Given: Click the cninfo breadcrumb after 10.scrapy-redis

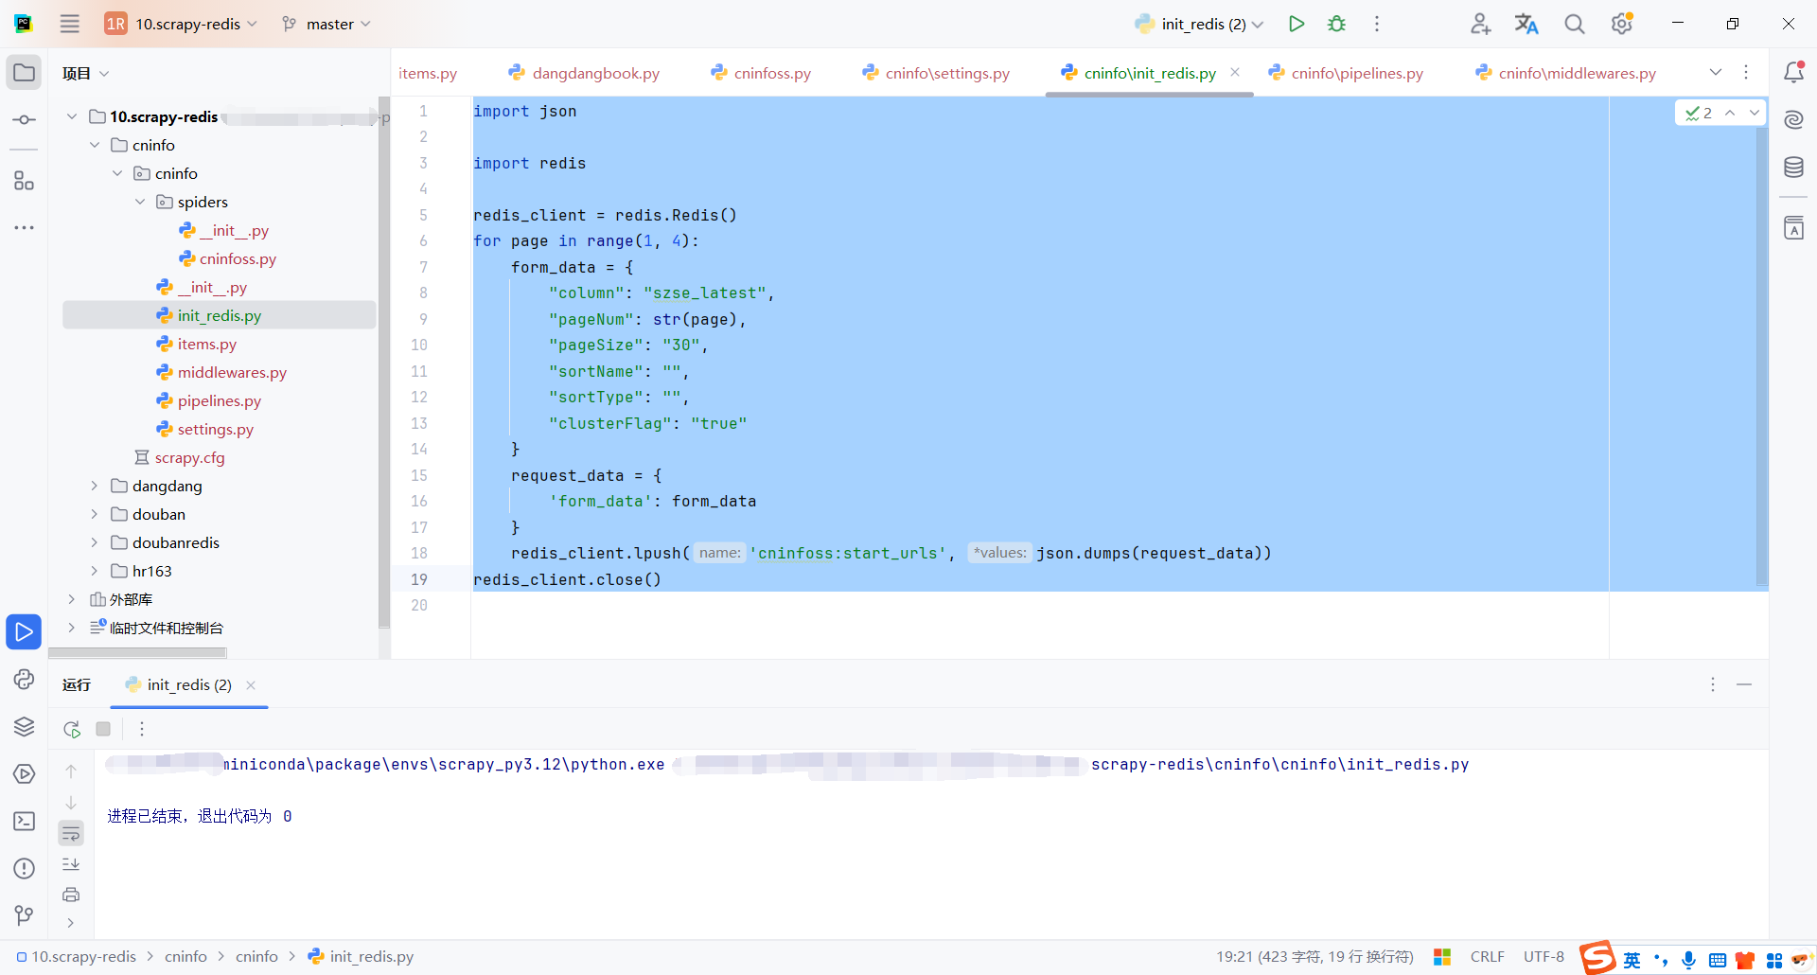Looking at the screenshot, I should (x=185, y=956).
